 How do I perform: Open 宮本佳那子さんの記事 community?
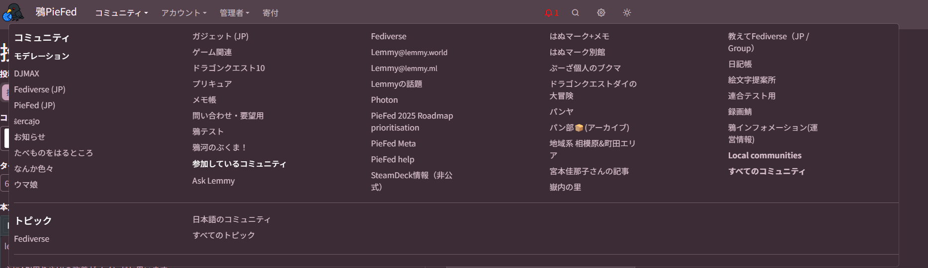point(589,171)
